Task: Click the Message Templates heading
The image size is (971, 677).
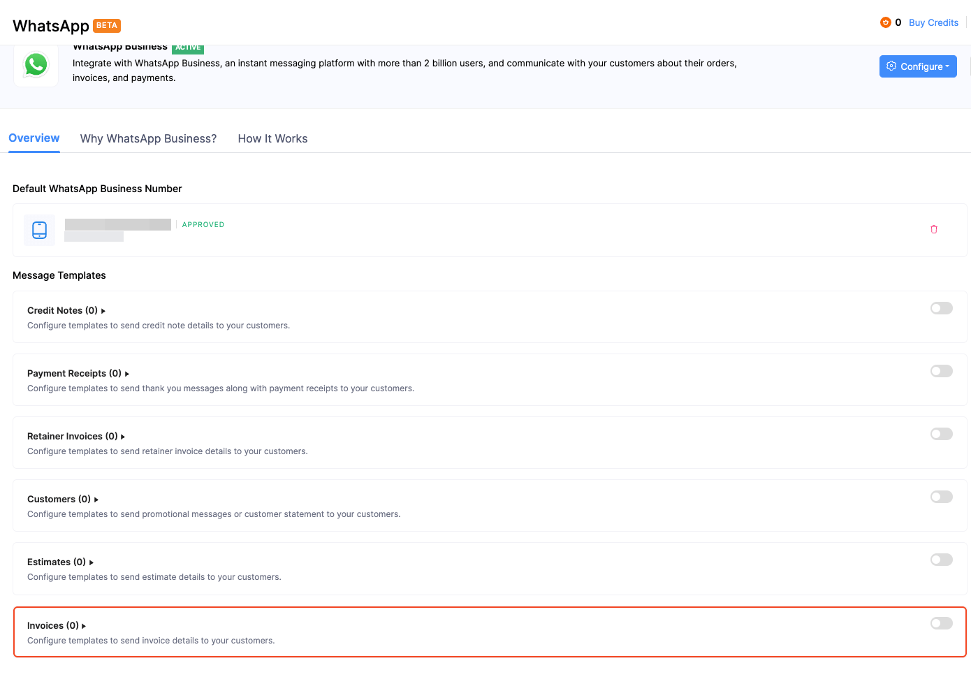Action: pos(59,275)
